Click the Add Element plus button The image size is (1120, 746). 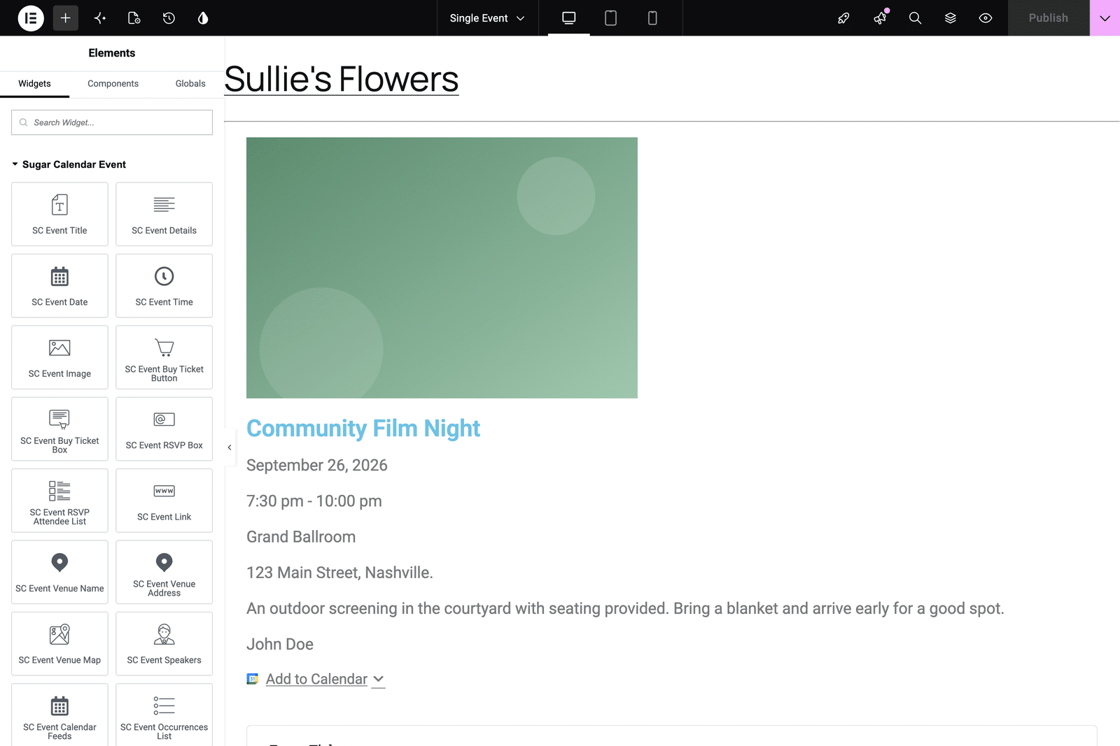[x=65, y=18]
